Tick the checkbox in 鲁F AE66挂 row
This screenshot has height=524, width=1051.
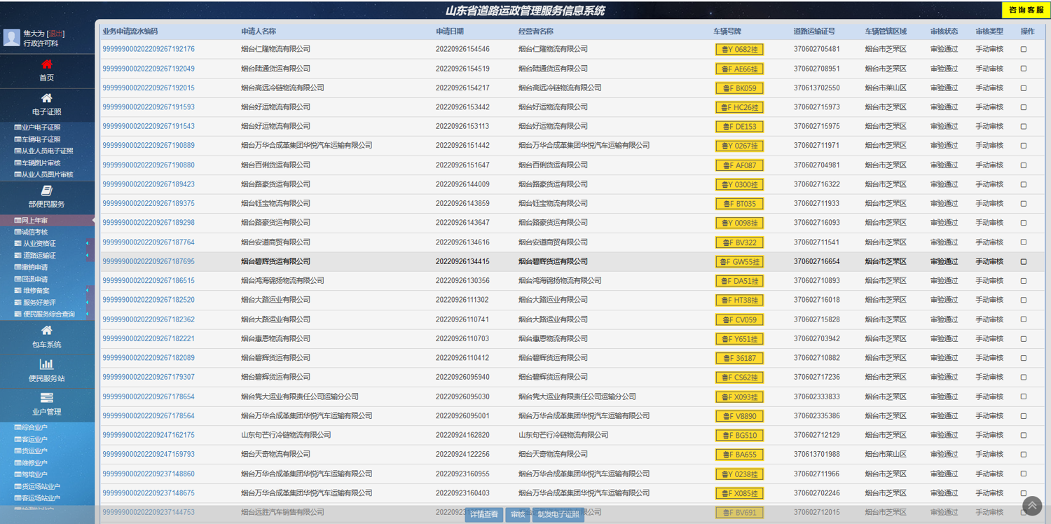point(1024,69)
